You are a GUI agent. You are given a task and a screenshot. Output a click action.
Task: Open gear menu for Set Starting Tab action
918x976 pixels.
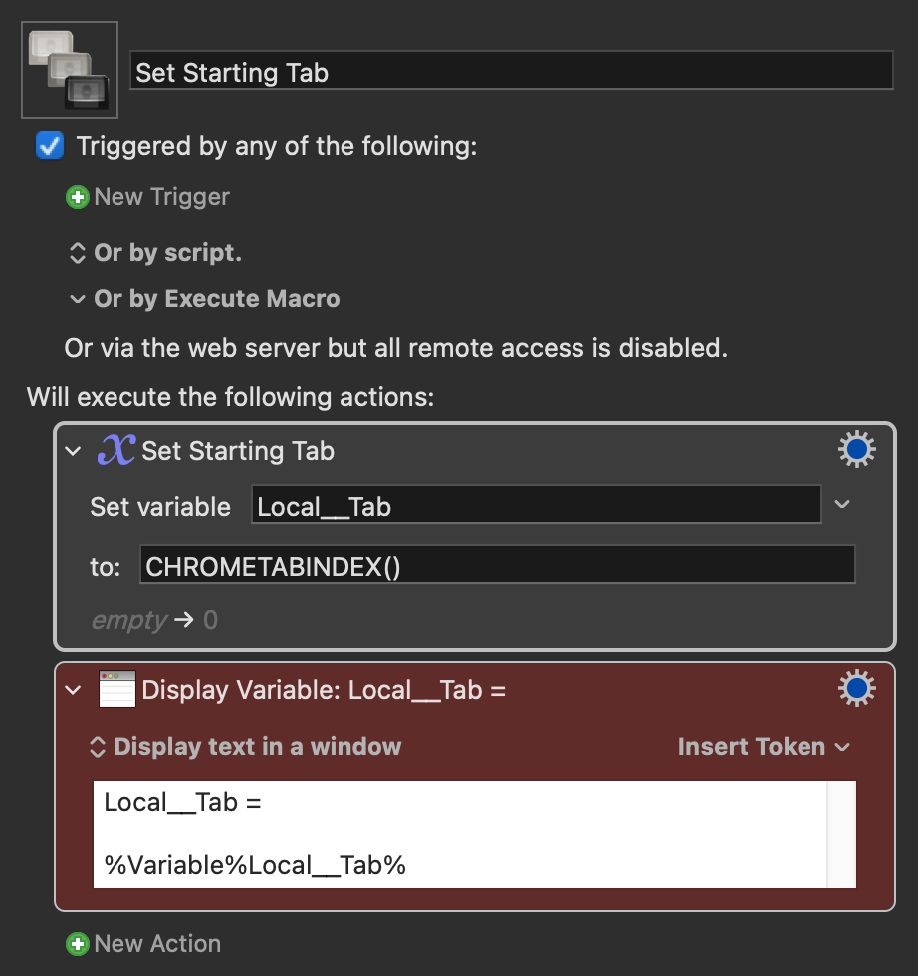(x=857, y=449)
